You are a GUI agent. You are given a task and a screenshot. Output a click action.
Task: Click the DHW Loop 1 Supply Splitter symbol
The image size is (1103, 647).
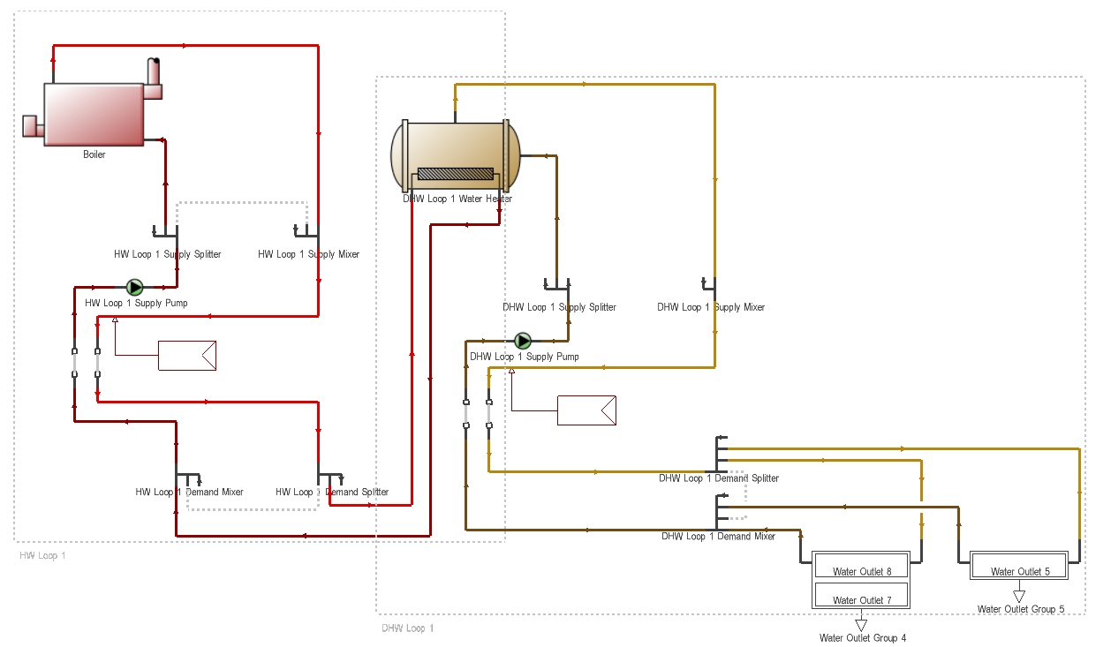tap(556, 284)
